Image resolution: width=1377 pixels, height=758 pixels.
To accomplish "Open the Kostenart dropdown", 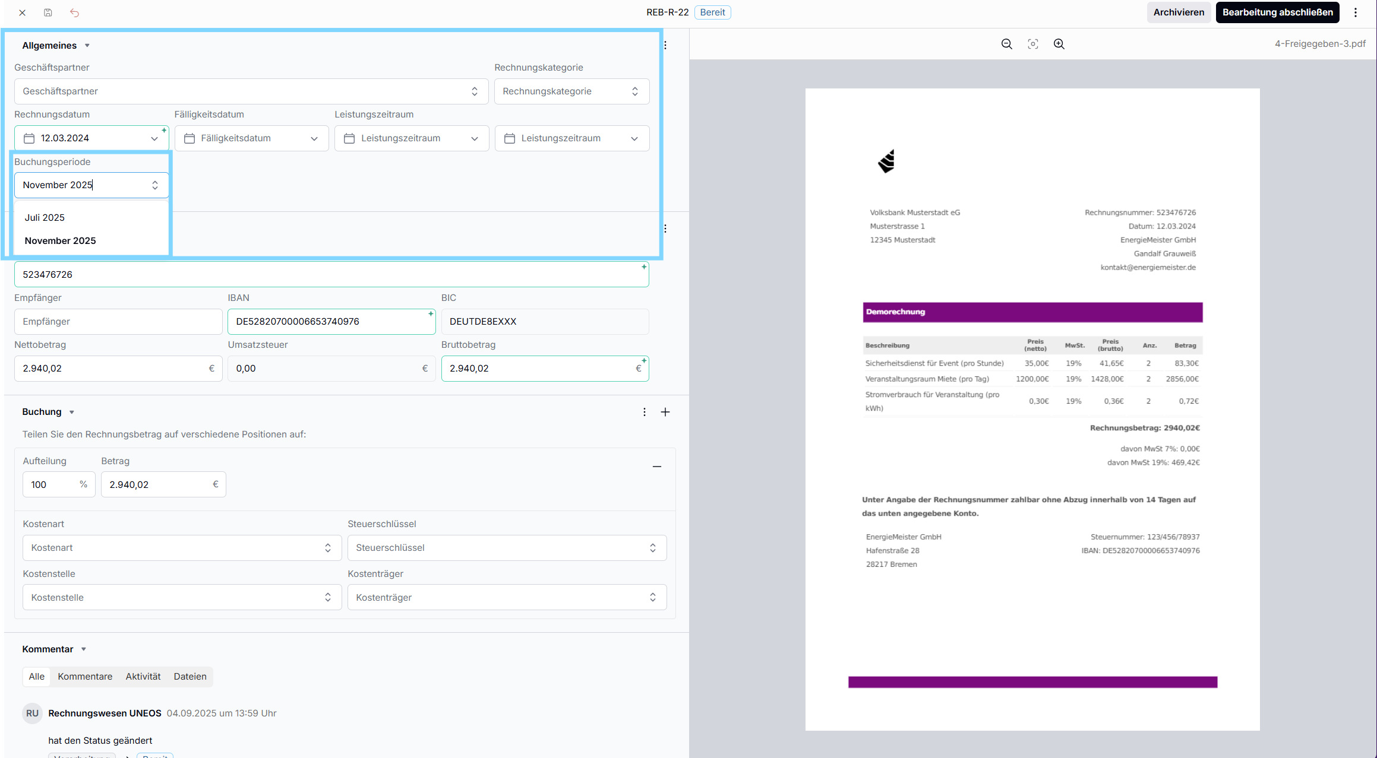I will (182, 548).
